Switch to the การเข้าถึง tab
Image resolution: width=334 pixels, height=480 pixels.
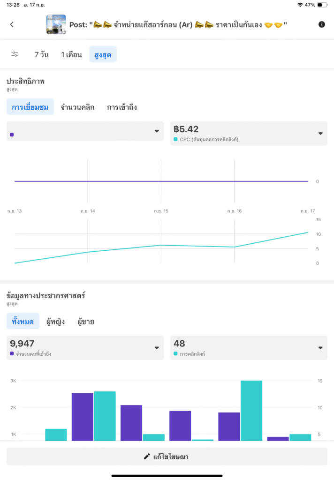click(x=122, y=107)
